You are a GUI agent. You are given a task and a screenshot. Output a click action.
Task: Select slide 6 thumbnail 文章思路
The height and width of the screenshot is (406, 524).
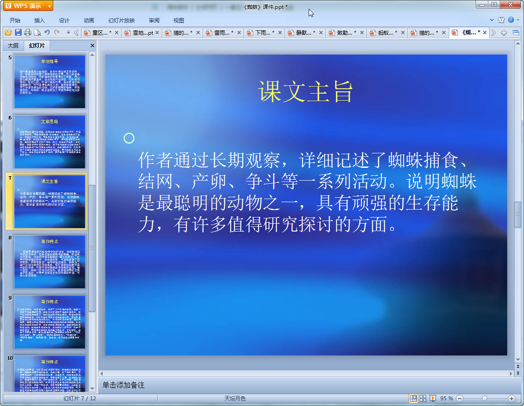pyautogui.click(x=49, y=141)
